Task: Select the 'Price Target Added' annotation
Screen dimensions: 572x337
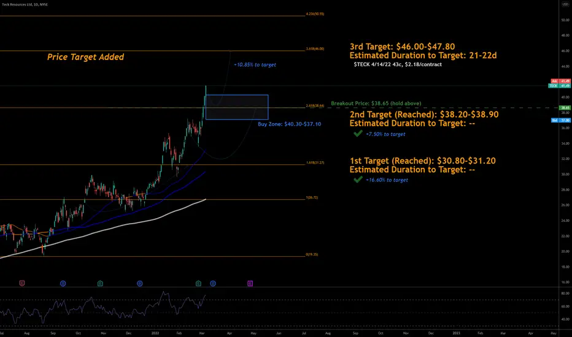Action: [85, 57]
